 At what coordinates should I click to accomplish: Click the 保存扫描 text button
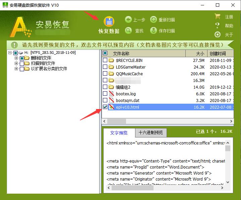click(x=167, y=31)
